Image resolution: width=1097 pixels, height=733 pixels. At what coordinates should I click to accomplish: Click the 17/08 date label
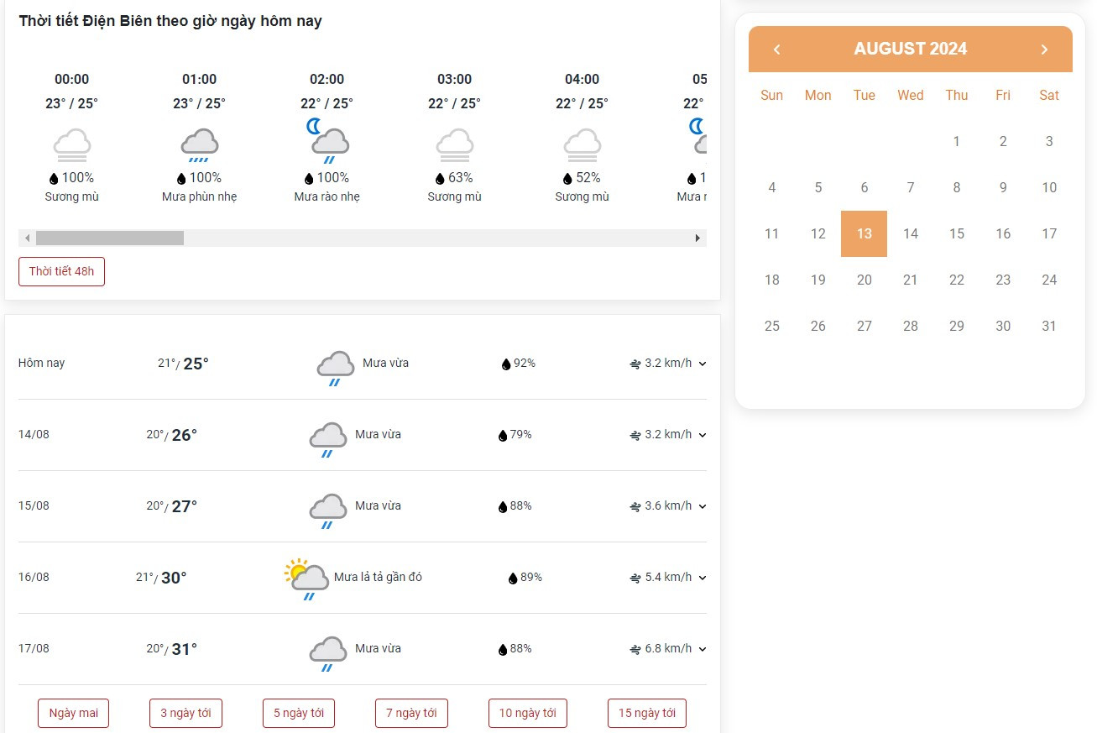pyautogui.click(x=34, y=649)
